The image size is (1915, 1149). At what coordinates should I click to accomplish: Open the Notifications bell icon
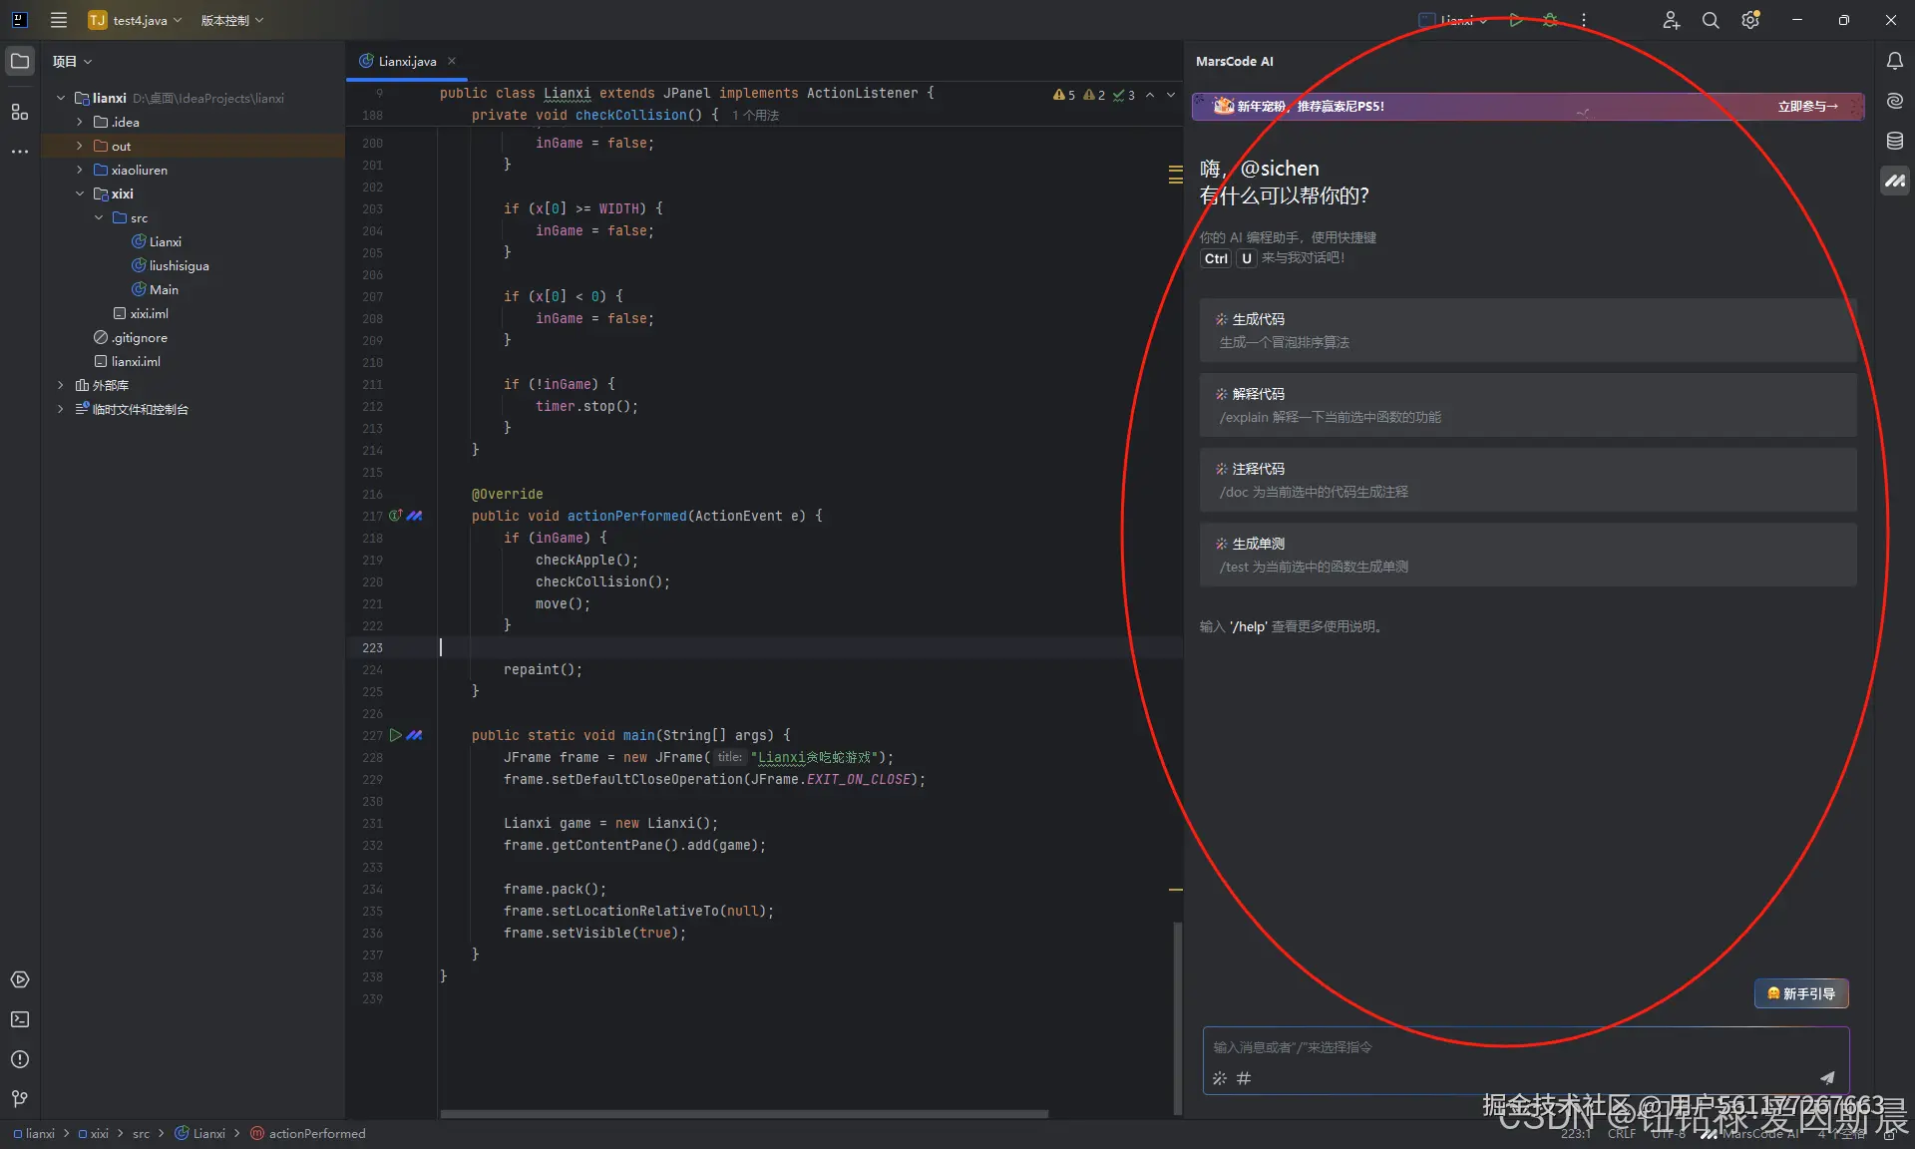(1894, 61)
